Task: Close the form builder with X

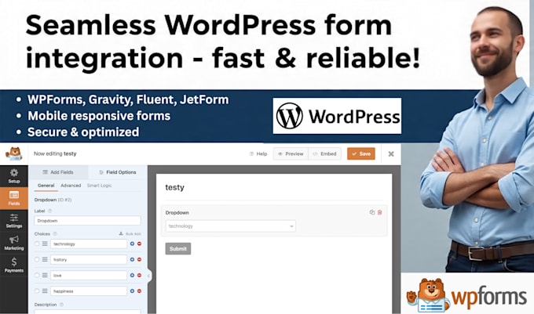Action: point(391,153)
